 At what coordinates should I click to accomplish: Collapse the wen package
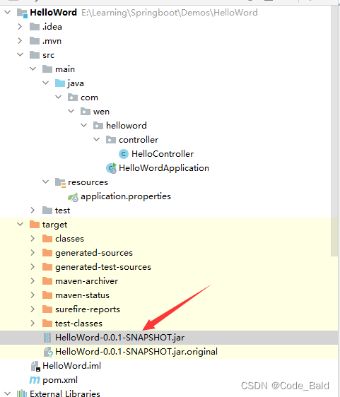(x=71, y=111)
